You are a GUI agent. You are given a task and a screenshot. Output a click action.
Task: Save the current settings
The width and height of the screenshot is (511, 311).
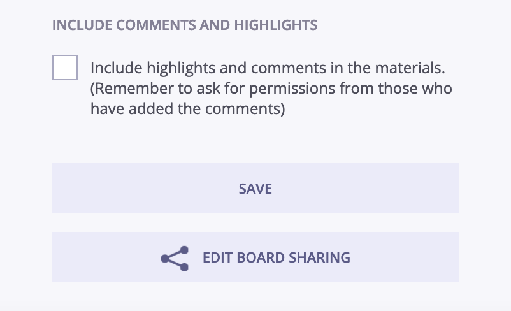255,188
